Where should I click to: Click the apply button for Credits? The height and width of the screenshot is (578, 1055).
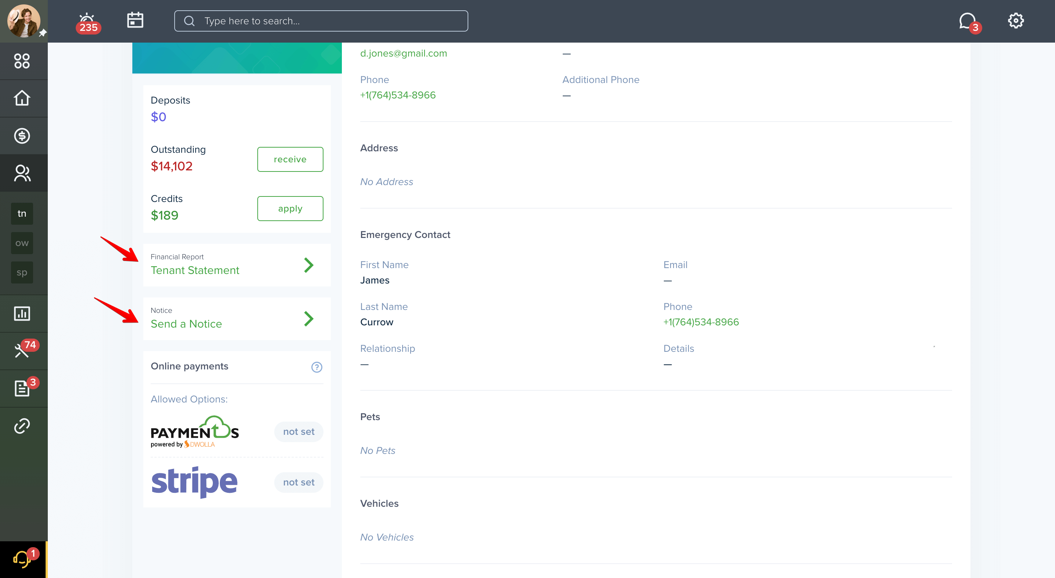pos(290,209)
